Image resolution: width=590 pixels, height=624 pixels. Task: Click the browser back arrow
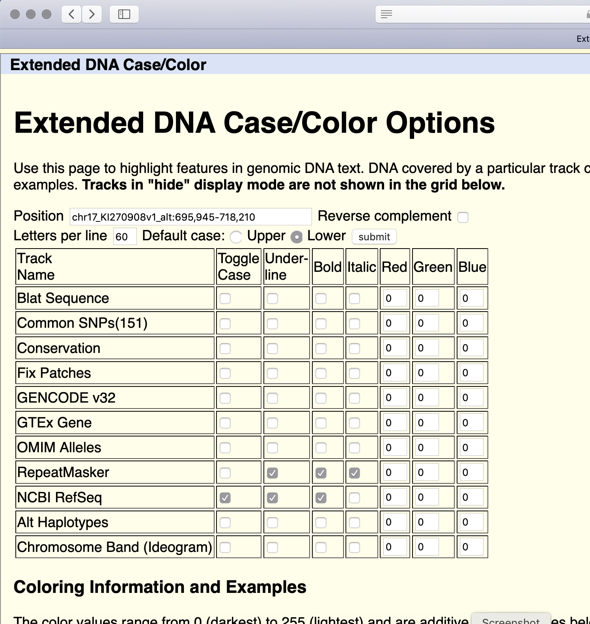(72, 15)
